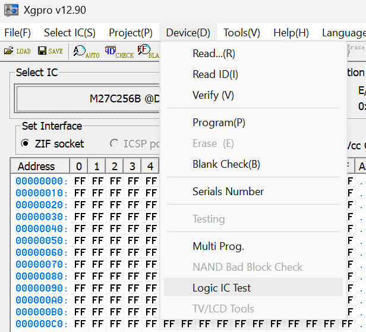Click hex column header 4

click(150, 166)
